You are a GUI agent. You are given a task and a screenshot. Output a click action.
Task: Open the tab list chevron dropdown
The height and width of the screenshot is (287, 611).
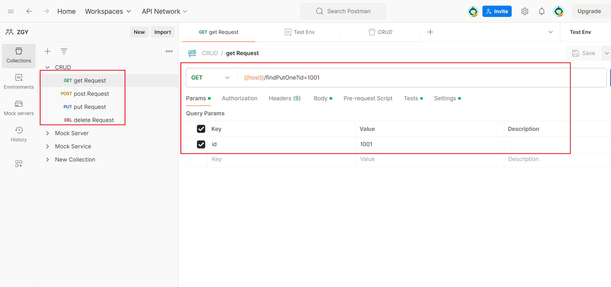[x=551, y=32]
